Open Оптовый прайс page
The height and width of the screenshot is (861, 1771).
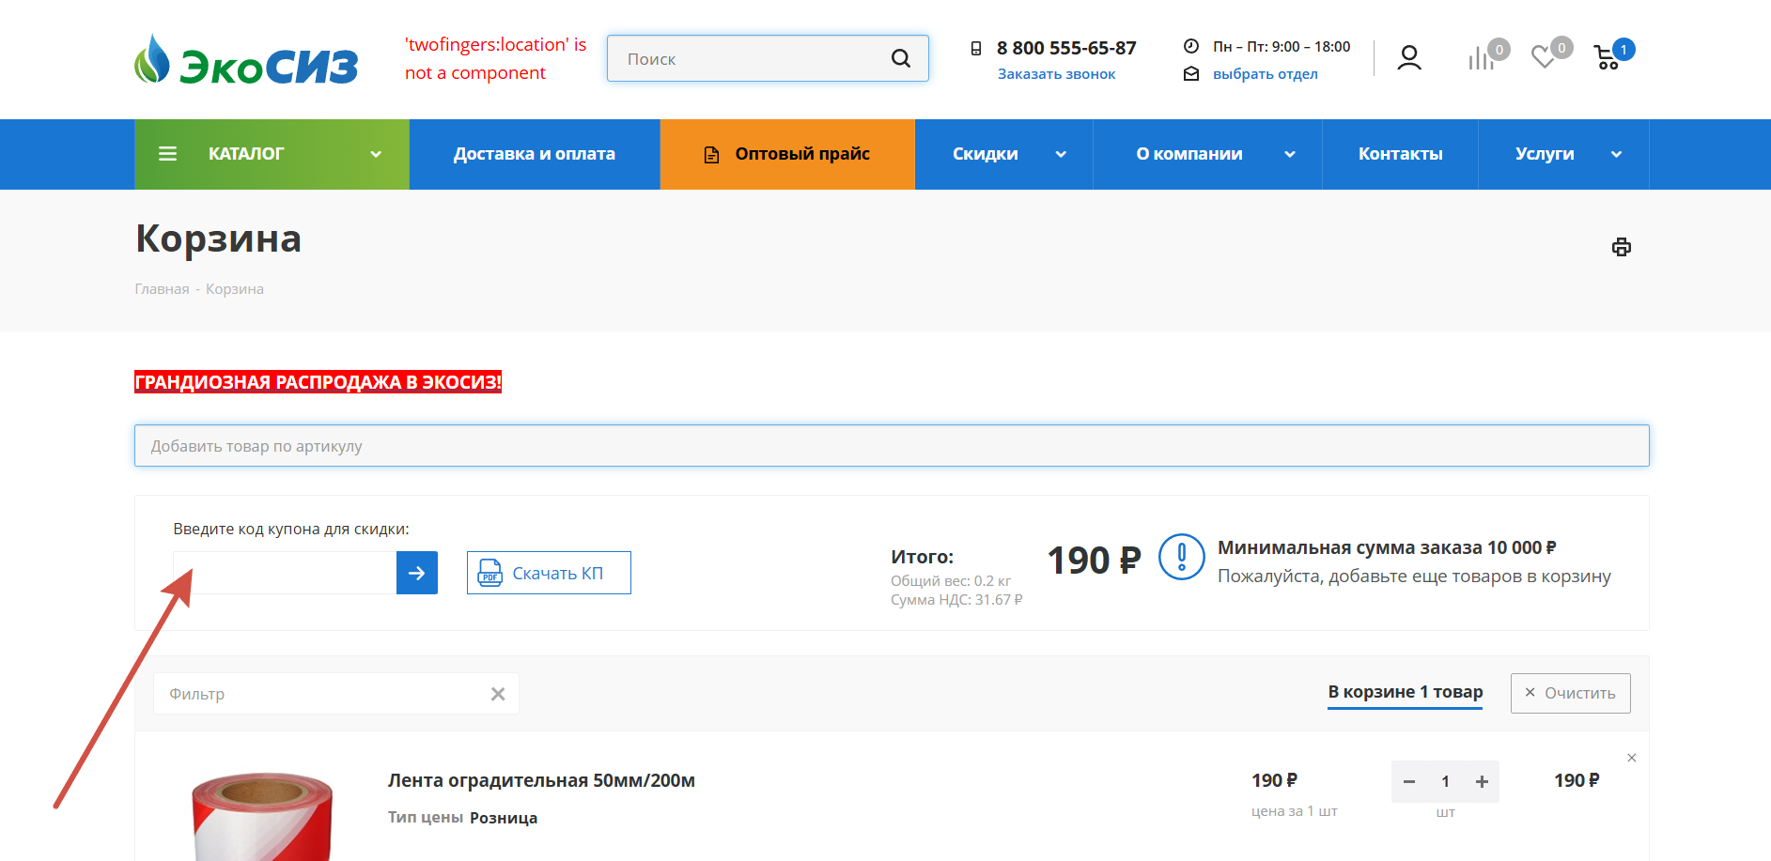[787, 154]
